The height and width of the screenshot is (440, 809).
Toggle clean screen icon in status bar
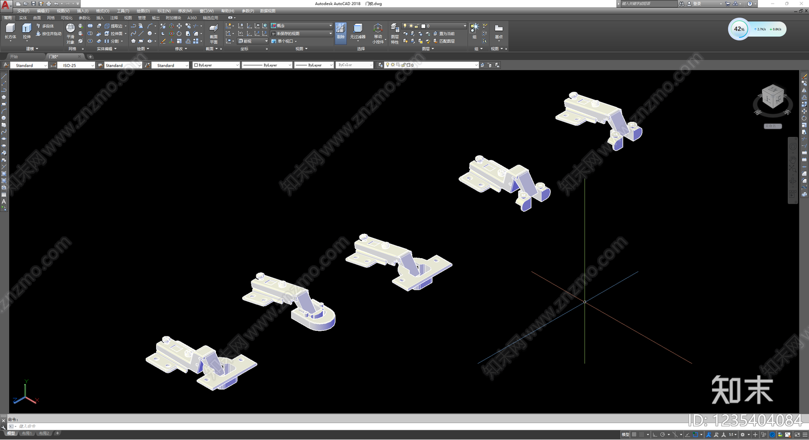[x=797, y=434]
